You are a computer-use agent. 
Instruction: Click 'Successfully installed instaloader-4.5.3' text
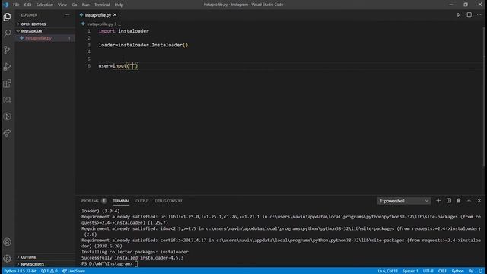point(132,257)
